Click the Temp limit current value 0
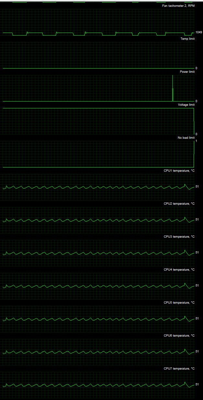The height and width of the screenshot is (400, 203). click(196, 68)
